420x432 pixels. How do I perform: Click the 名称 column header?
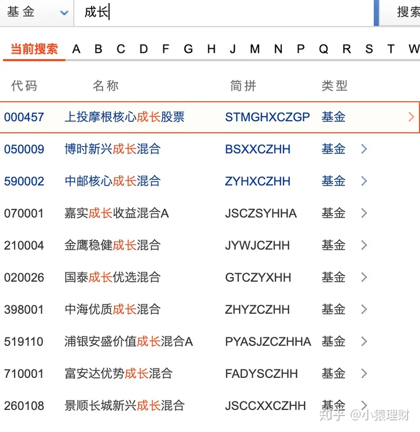(x=106, y=86)
